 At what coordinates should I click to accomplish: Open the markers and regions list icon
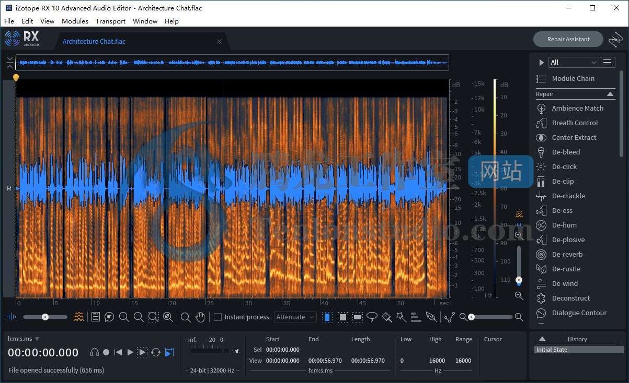point(95,317)
